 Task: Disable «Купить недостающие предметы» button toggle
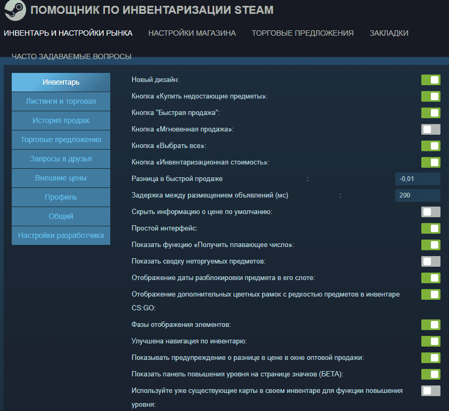click(x=430, y=96)
